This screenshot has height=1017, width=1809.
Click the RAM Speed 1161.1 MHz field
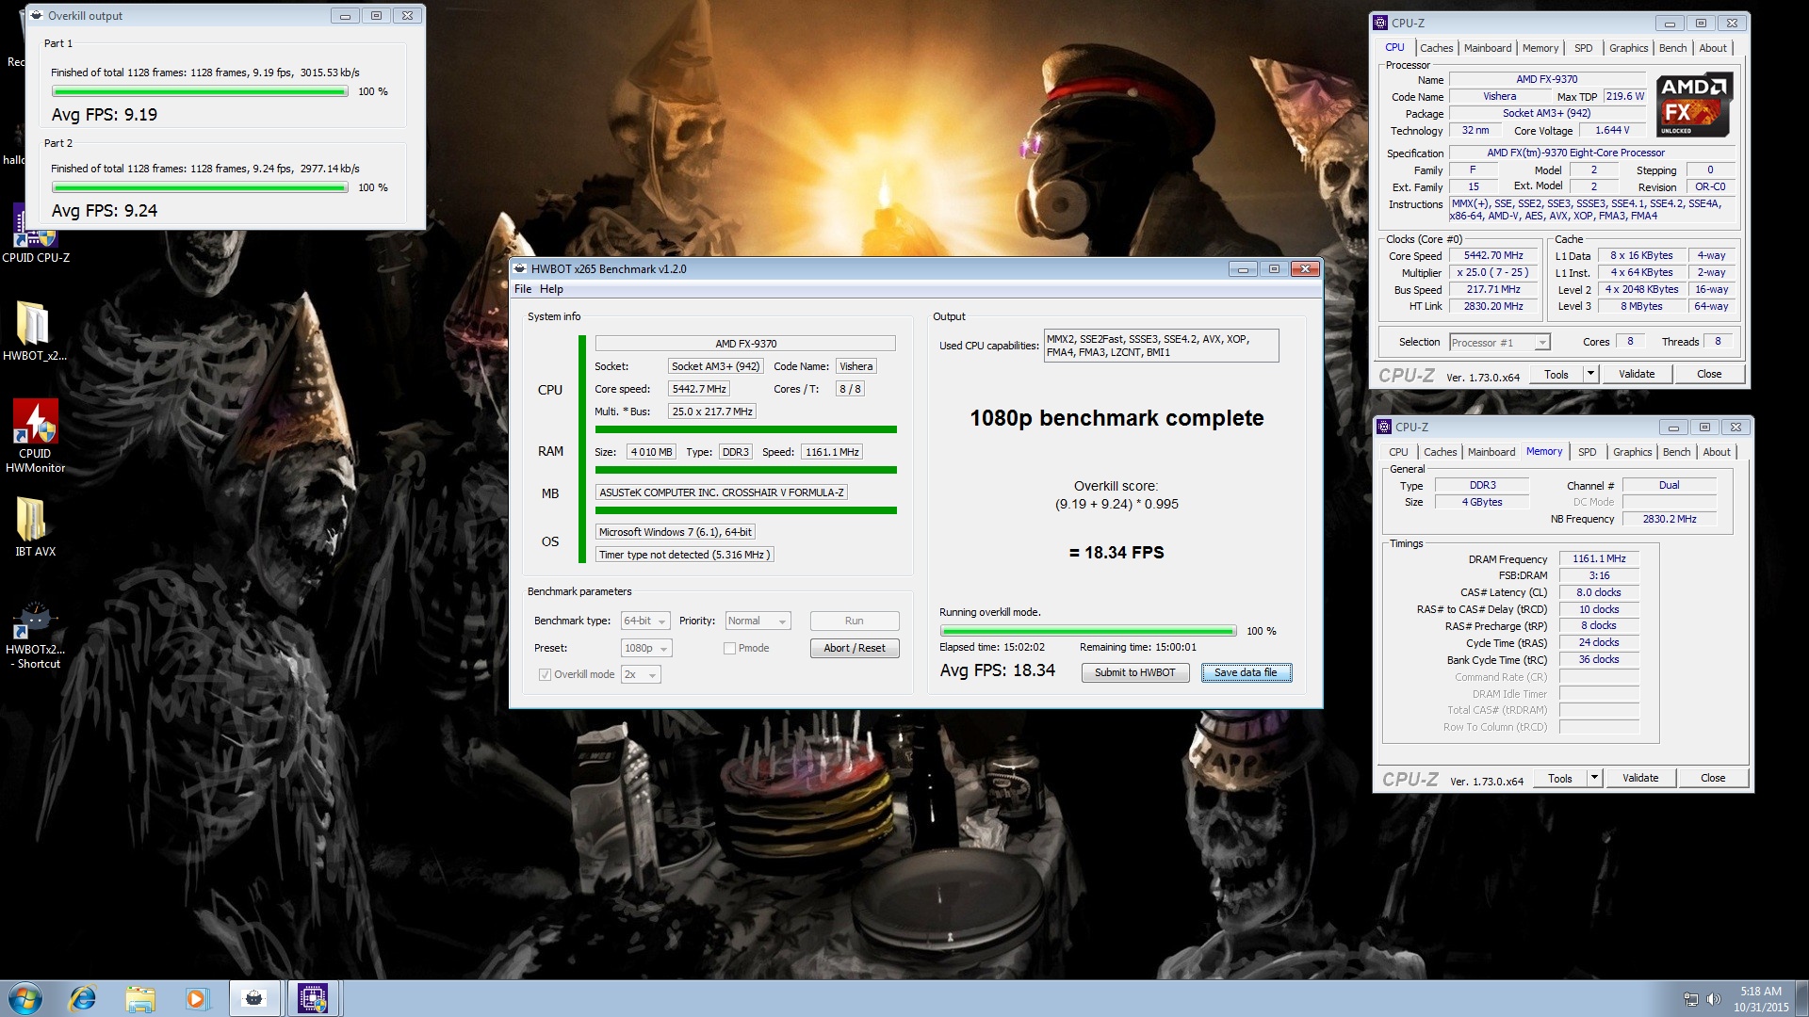pyautogui.click(x=832, y=453)
